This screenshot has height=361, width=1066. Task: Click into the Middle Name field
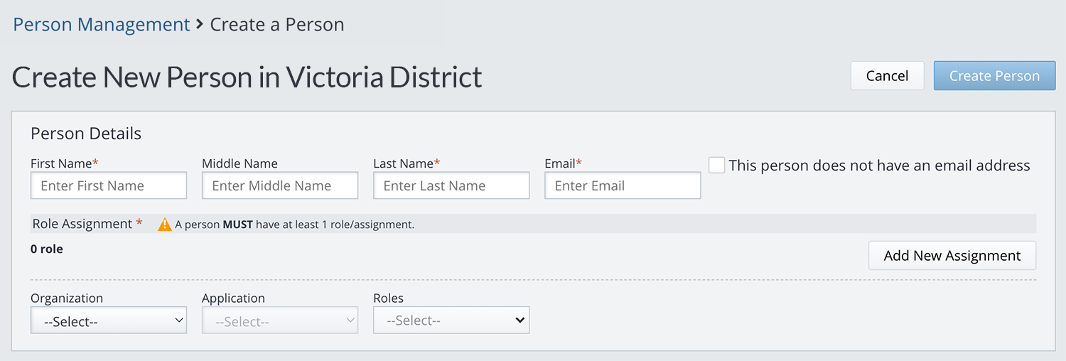pos(280,186)
